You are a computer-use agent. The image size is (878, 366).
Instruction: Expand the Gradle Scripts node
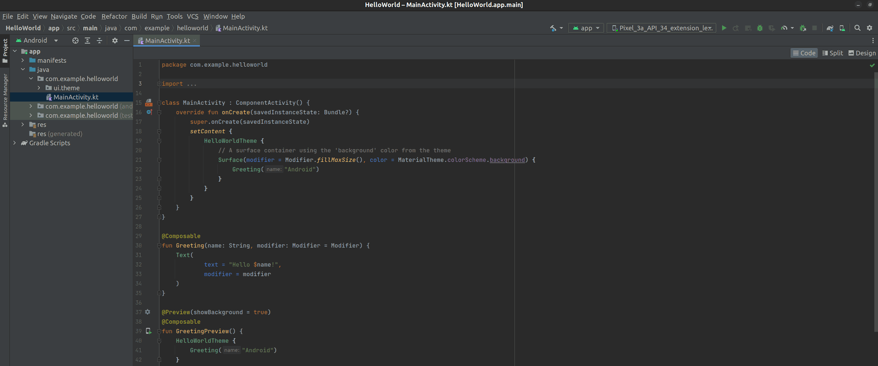[15, 143]
